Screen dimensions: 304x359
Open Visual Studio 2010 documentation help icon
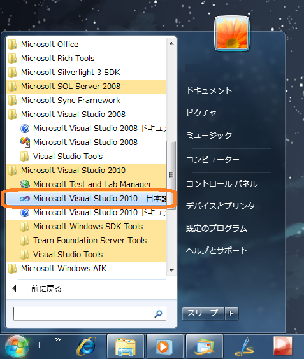(25, 213)
